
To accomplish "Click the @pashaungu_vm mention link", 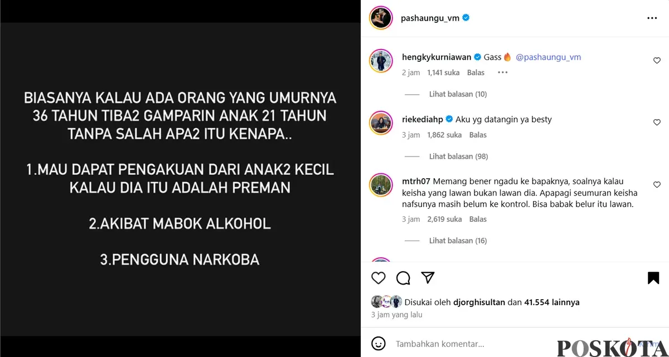I will click(549, 57).
